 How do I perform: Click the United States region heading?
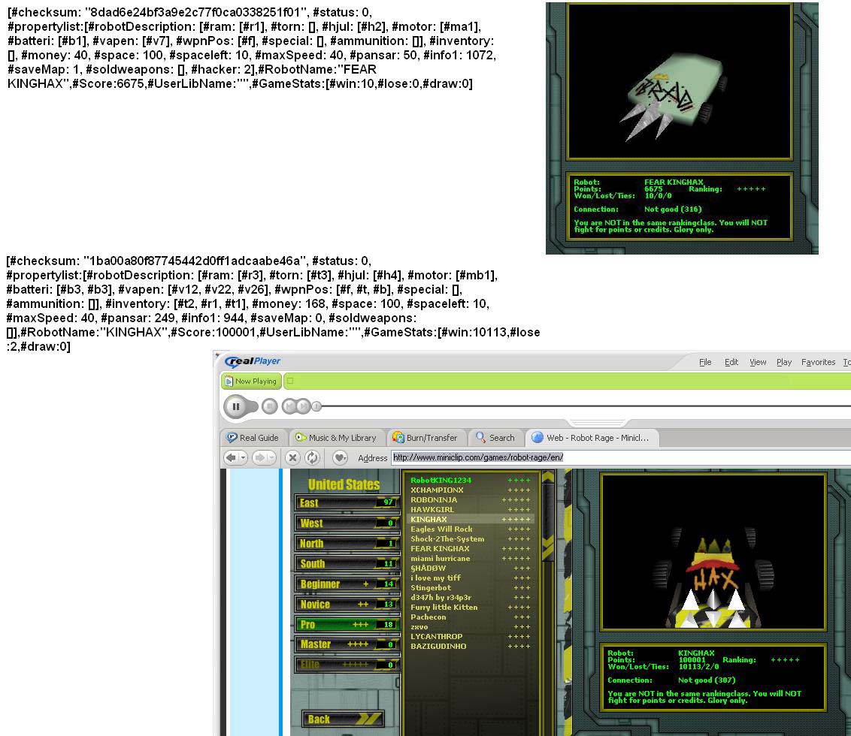click(344, 484)
